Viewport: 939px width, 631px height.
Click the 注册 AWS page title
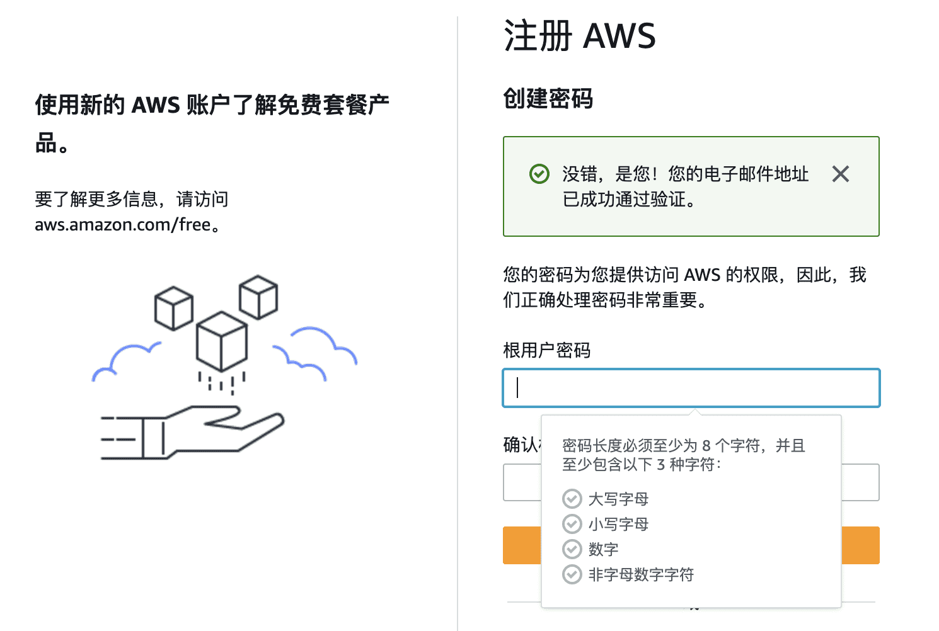click(x=579, y=35)
